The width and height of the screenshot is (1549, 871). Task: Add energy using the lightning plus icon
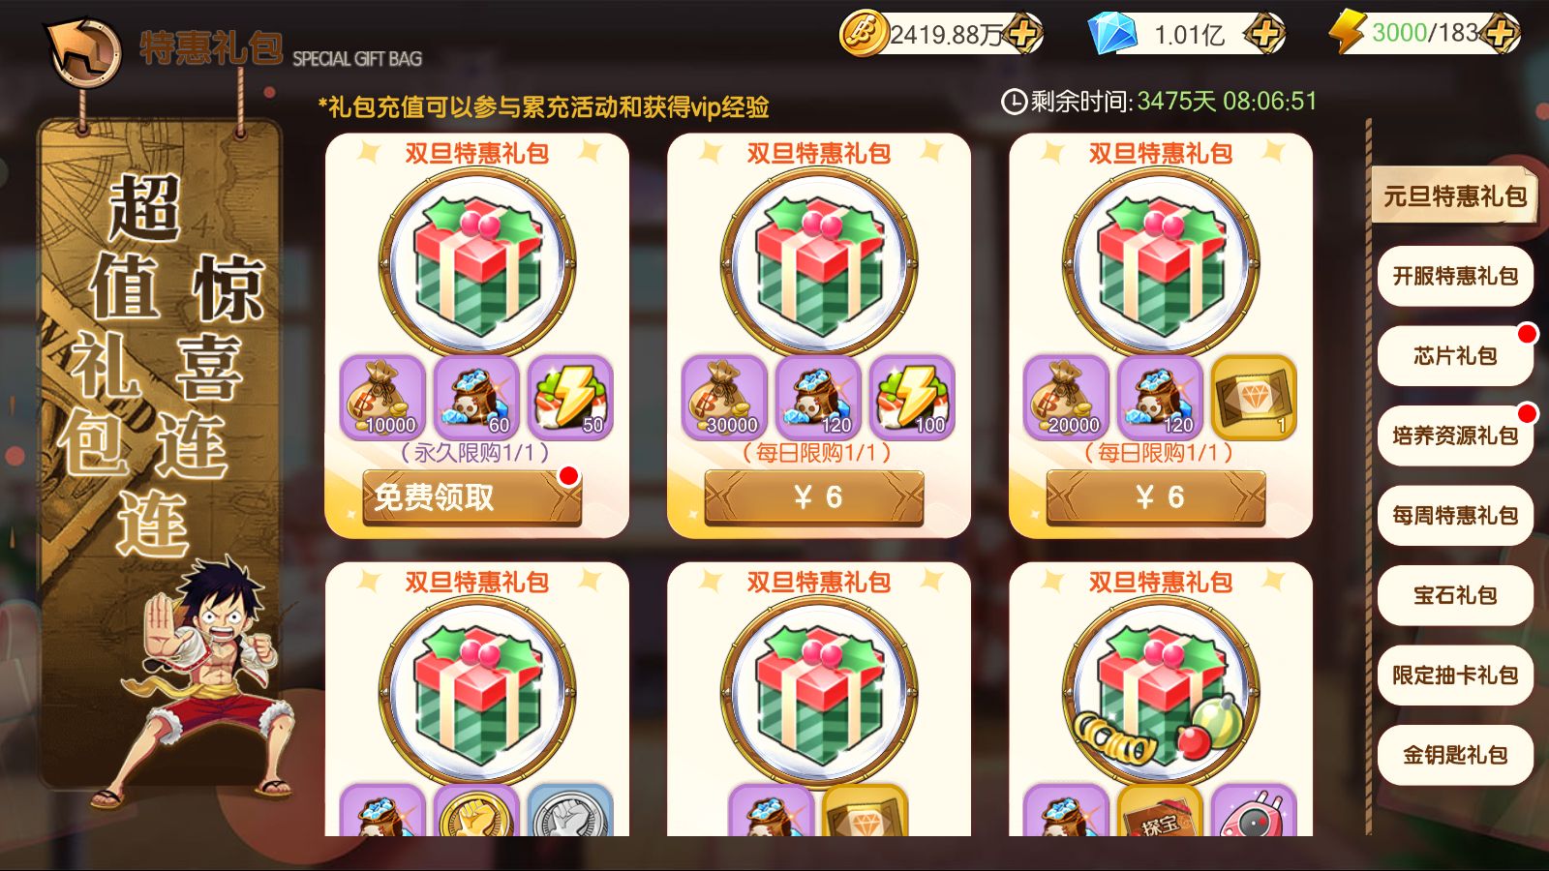1500,35
